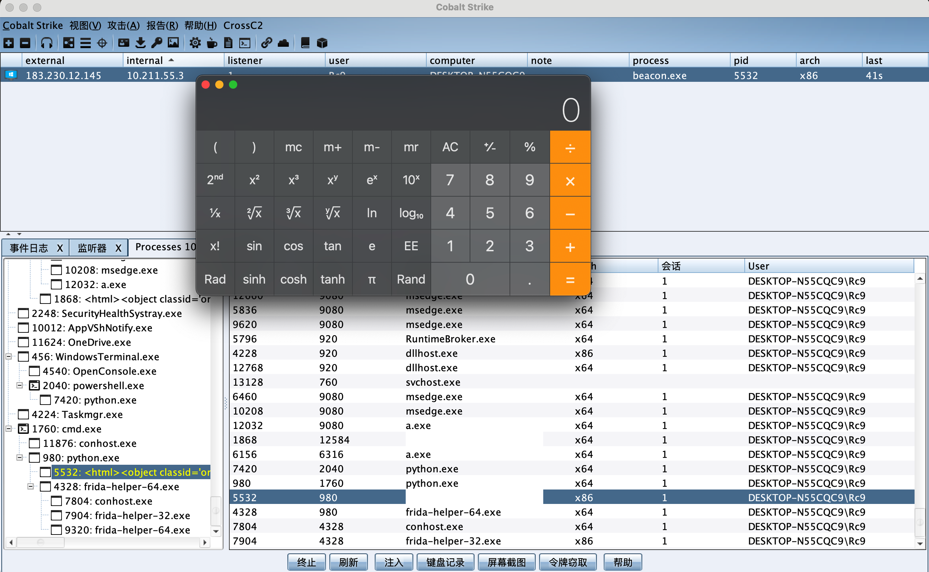Click the Disconnect minus toolbar icon
Viewport: 929px width, 572px height.
click(x=25, y=43)
